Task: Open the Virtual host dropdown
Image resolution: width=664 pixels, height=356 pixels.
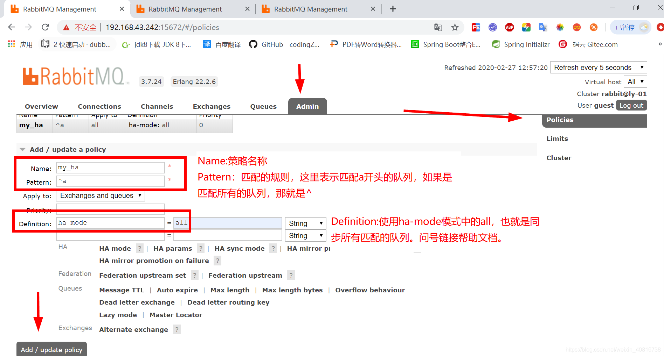Action: [635, 82]
